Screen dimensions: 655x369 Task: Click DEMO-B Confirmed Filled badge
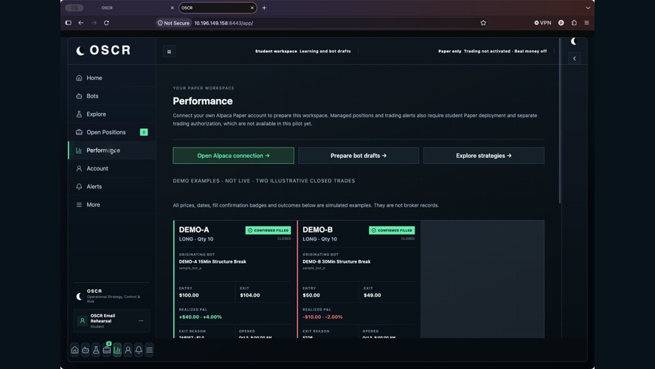pos(392,230)
